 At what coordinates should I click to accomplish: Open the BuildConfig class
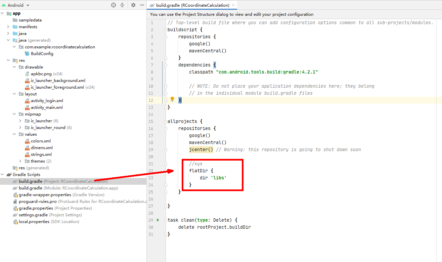click(42, 54)
